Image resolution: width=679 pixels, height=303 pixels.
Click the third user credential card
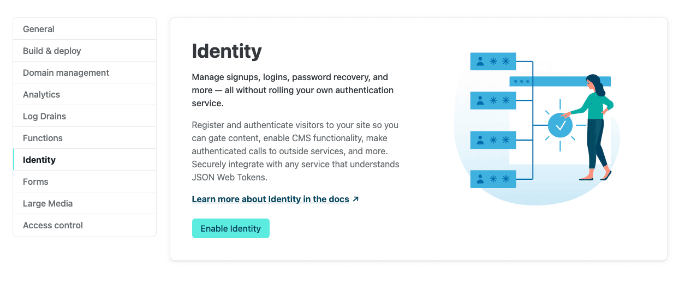493,140
